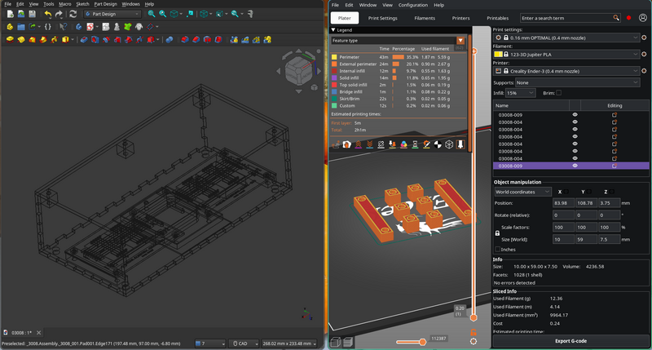
Task: Click the scale lock padlock icon
Action: (x=498, y=233)
